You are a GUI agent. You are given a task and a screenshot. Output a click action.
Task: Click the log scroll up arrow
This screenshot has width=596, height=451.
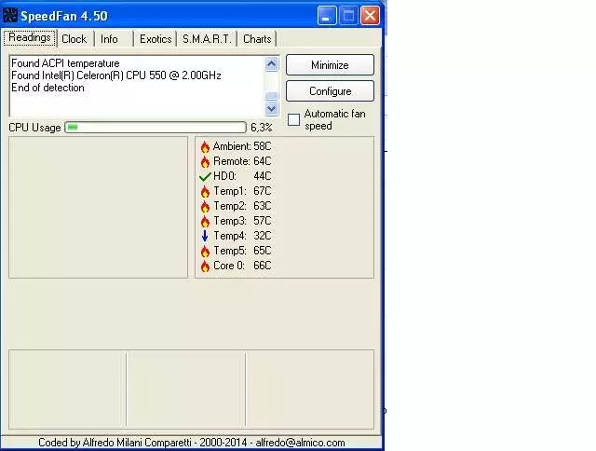point(271,64)
